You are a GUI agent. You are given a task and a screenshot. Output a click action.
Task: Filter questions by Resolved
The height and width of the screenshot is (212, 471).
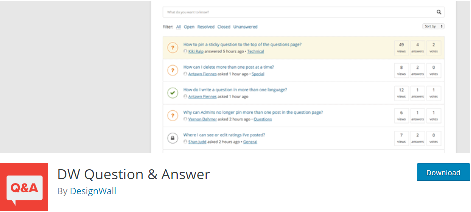206,27
